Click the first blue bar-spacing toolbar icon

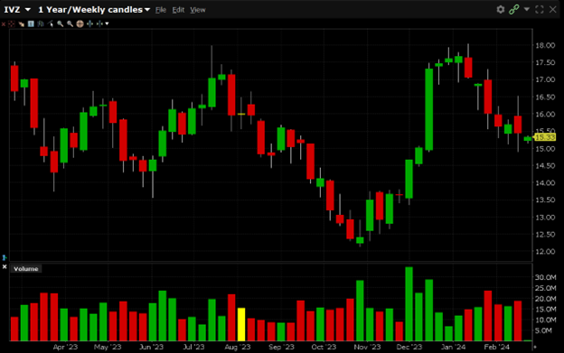click(x=89, y=23)
